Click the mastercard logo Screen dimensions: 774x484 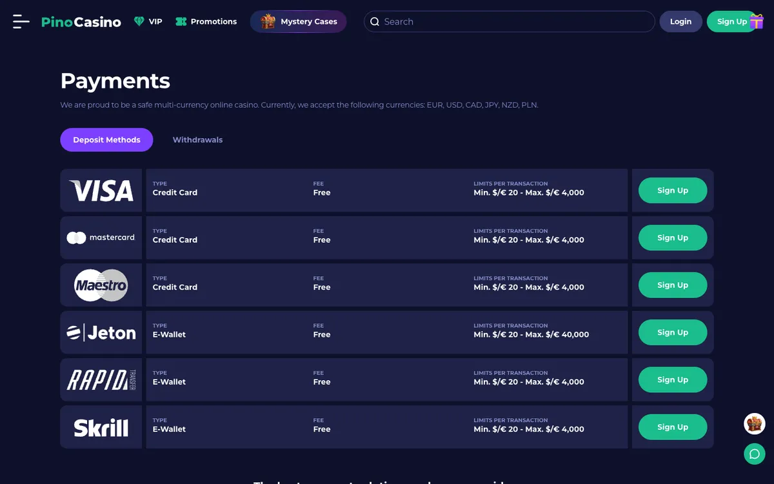[101, 237]
